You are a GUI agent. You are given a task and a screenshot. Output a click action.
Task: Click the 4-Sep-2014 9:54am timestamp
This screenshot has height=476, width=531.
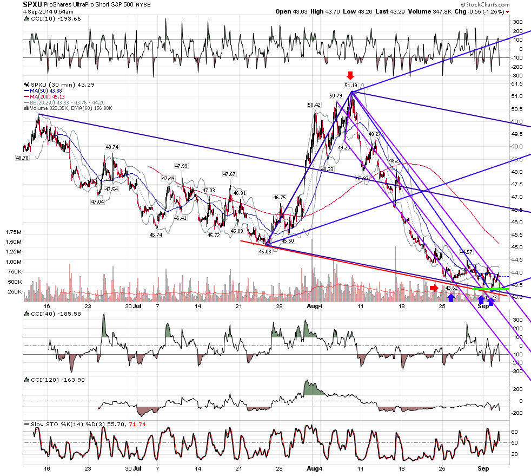(48, 11)
